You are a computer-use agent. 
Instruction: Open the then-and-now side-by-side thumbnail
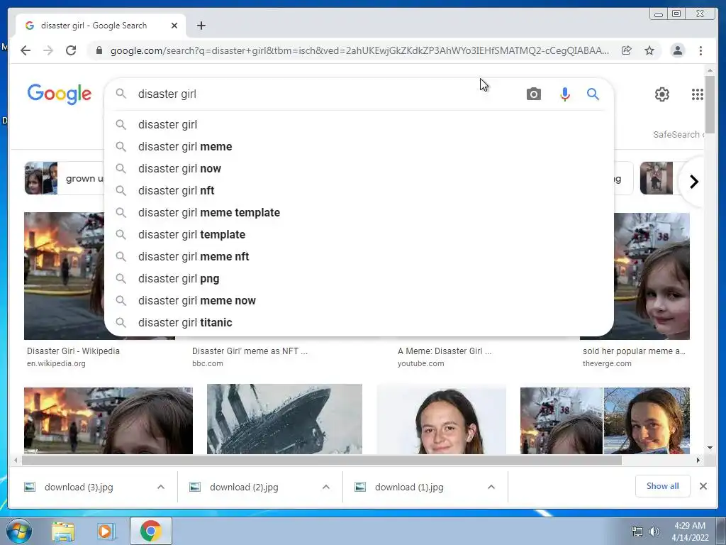coord(605,421)
